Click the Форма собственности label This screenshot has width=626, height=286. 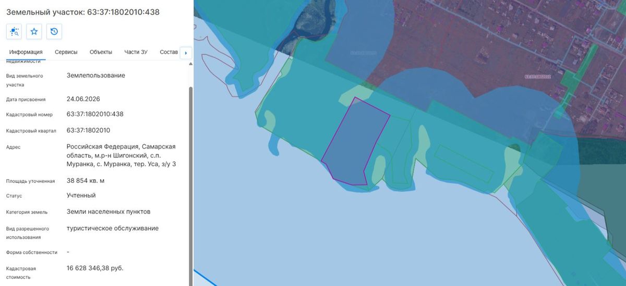point(31,252)
